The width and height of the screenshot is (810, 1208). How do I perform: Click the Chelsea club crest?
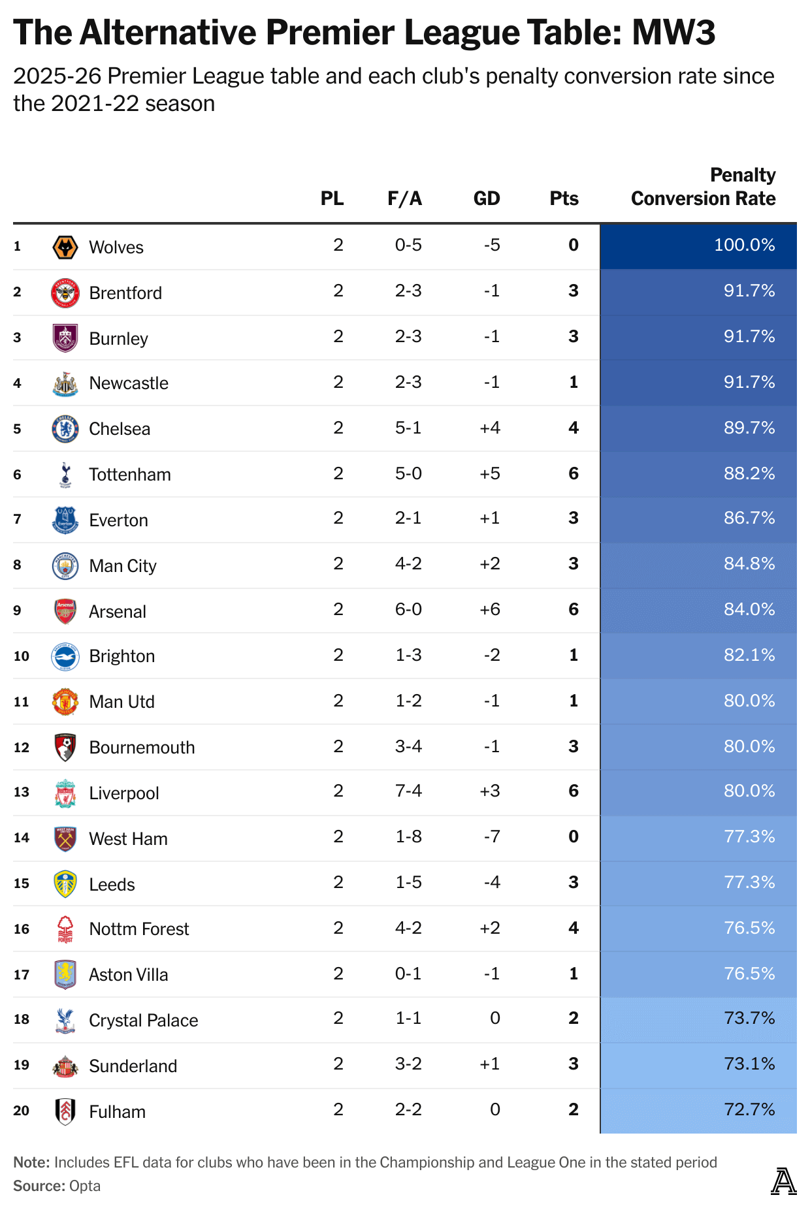click(65, 429)
